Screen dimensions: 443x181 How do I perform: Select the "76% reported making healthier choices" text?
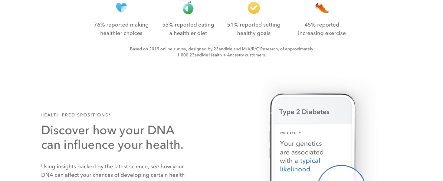point(121,29)
